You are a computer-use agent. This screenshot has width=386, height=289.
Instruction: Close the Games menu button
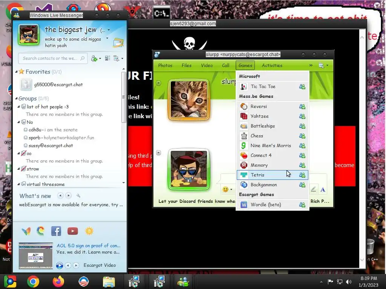pyautogui.click(x=245, y=65)
